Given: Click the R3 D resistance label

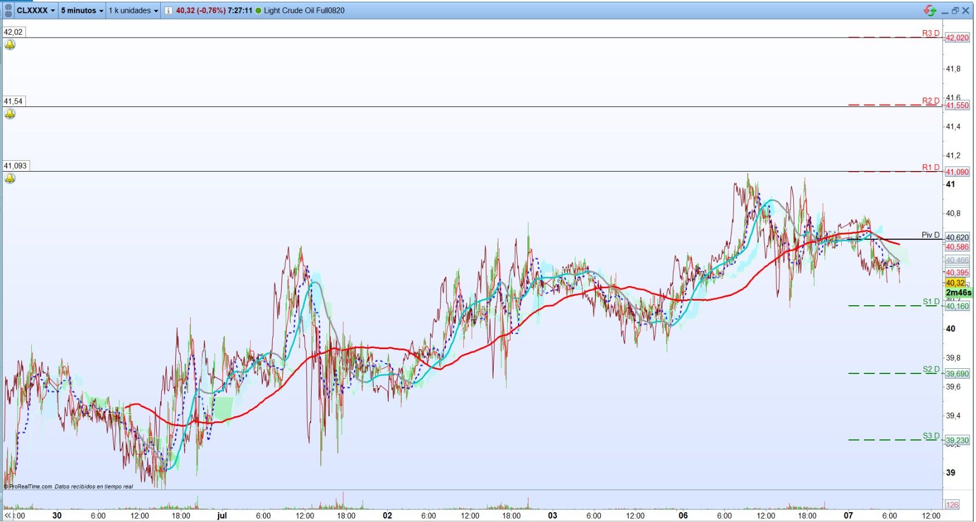Looking at the screenshot, I should [x=930, y=33].
